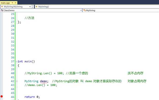
Task: Click line number 44 in the gutter
Action: (13, 89)
